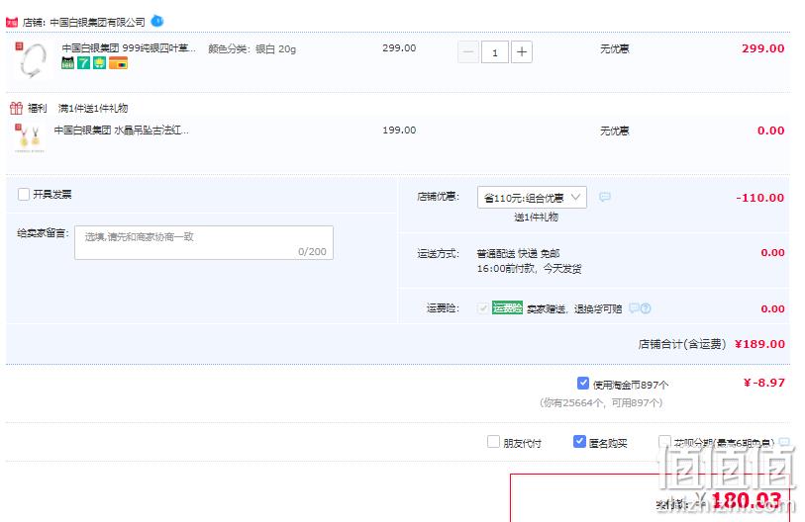This screenshot has height=522, width=805.
Task: Check the 开具发票 invoice checkbox
Action: (x=24, y=195)
